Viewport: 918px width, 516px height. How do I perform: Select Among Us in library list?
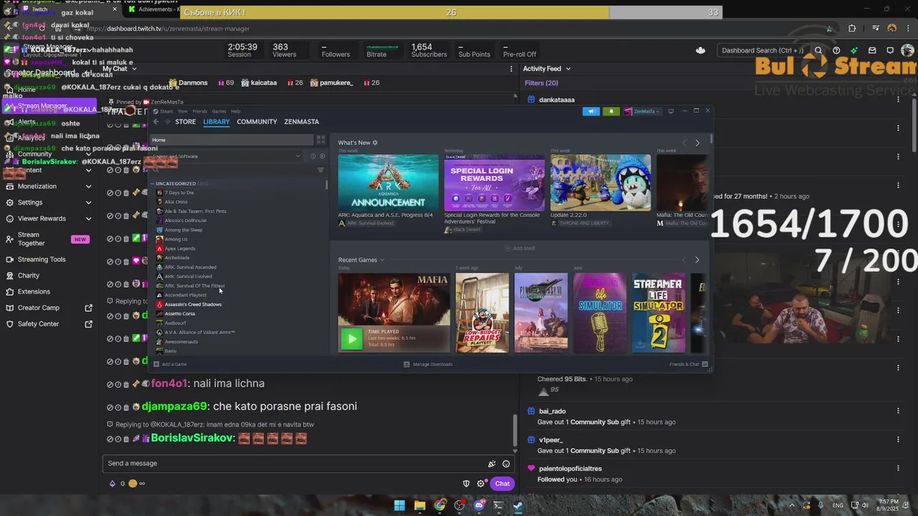(176, 239)
